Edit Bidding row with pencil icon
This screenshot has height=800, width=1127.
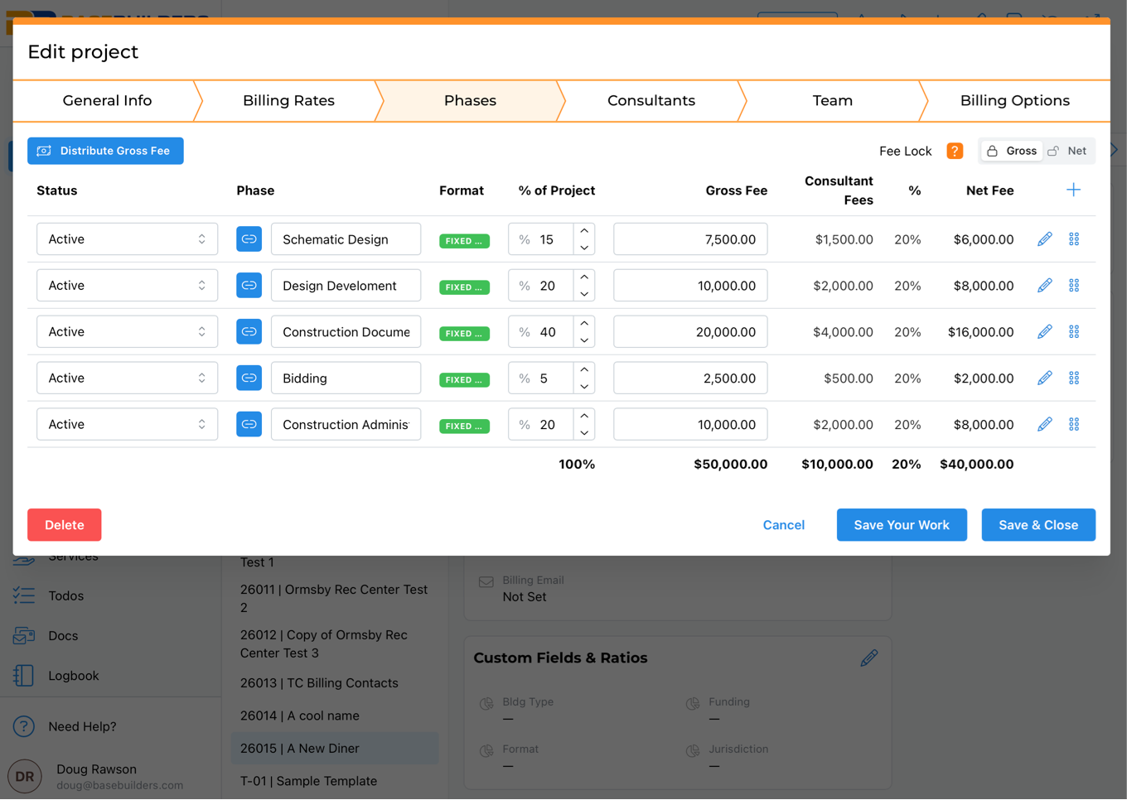1045,378
